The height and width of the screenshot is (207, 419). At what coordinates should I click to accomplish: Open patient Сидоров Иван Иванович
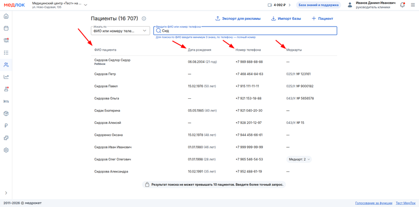click(113, 147)
